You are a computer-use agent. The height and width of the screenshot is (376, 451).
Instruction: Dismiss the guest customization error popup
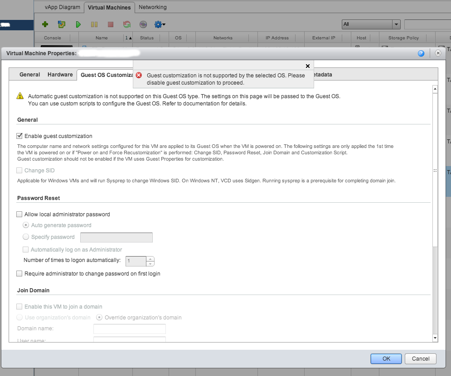[308, 66]
